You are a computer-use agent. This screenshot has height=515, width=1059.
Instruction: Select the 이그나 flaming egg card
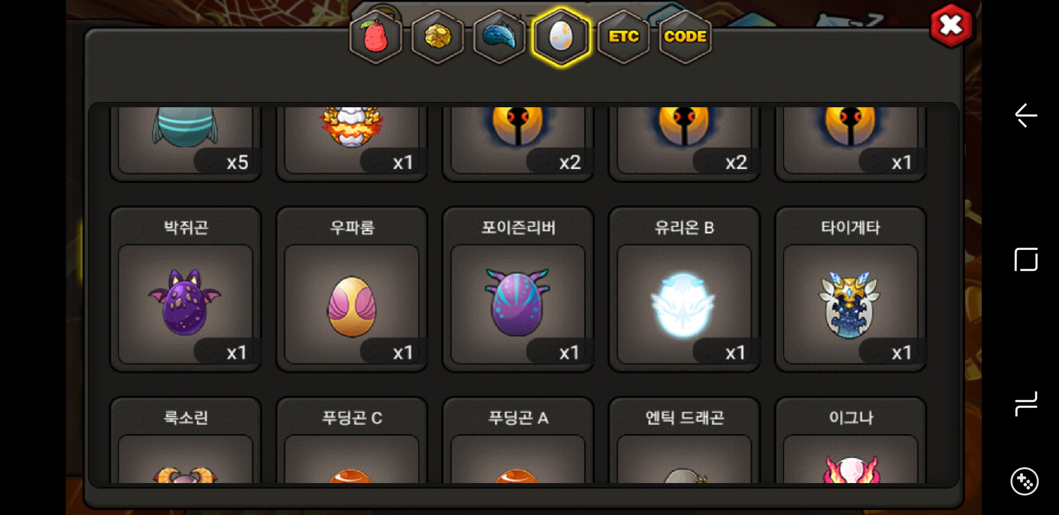(x=851, y=440)
